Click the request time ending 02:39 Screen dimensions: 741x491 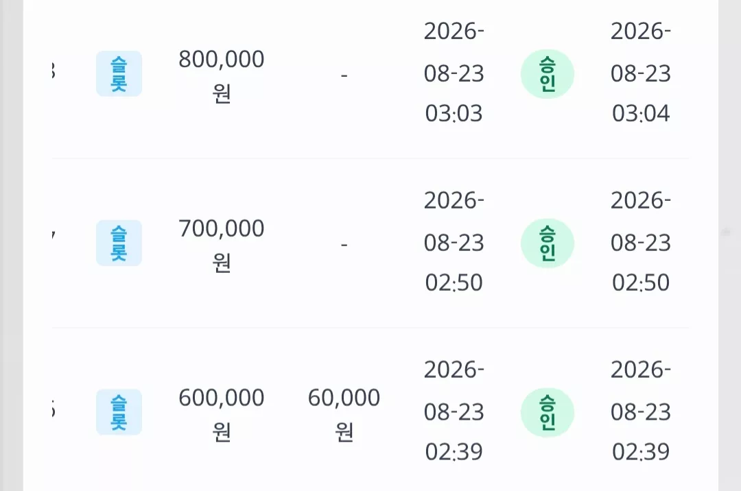pos(454,411)
